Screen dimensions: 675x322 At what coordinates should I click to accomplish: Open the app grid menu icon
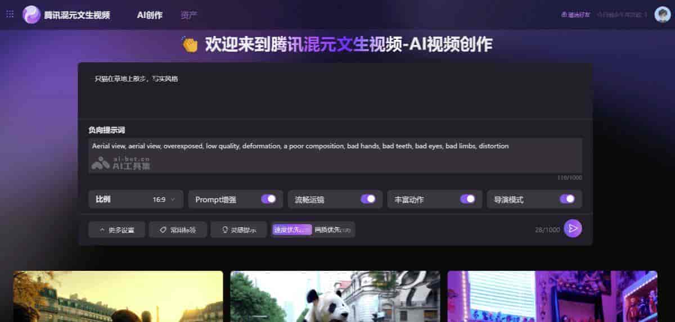click(x=10, y=15)
